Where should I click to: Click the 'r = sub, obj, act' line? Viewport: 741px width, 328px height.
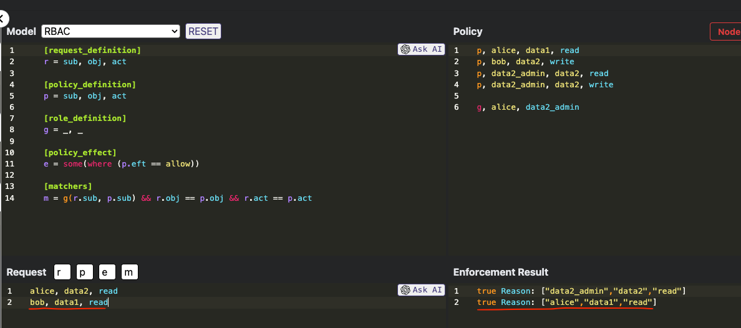pos(85,62)
